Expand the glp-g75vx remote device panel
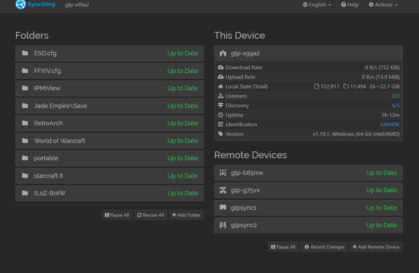The image size is (419, 273). point(308,190)
